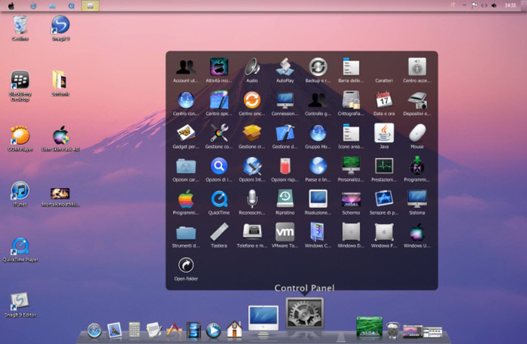The height and width of the screenshot is (344, 527).
Task: Click the highlighted yellow menu bar button
Action: (90, 6)
